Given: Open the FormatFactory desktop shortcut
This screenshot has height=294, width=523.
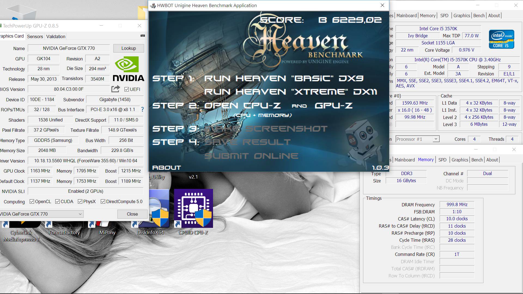Looking at the screenshot, I should pyautogui.click(x=64, y=228).
